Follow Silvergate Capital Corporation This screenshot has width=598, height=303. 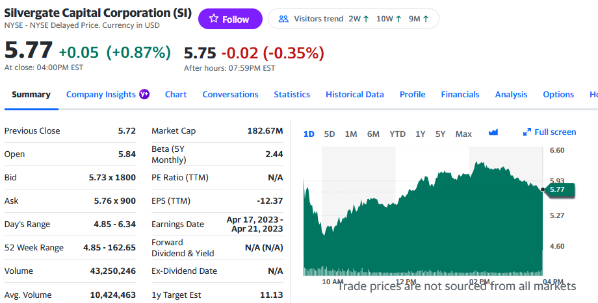coord(230,19)
